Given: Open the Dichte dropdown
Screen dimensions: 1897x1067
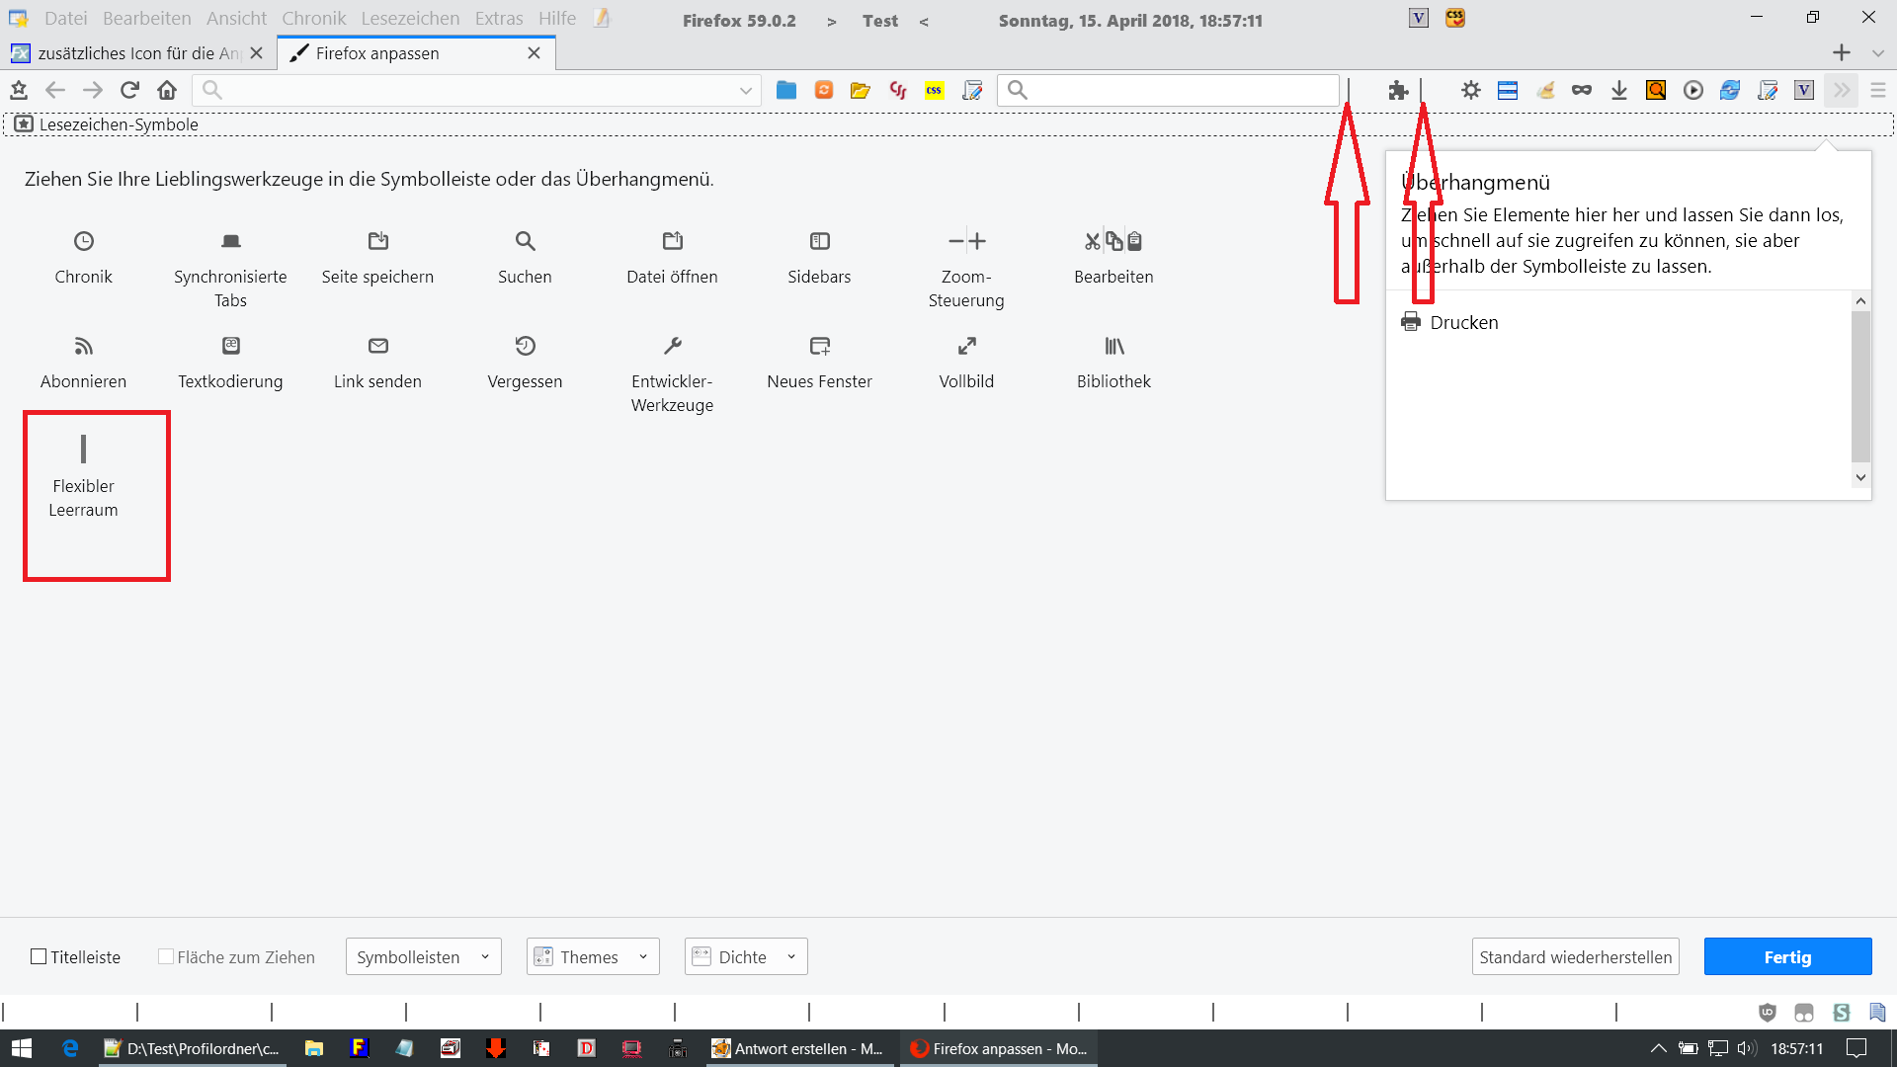Looking at the screenshot, I should click(x=745, y=956).
